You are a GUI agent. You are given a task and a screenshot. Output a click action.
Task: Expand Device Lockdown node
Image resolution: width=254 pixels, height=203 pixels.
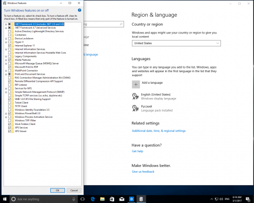[6, 39]
